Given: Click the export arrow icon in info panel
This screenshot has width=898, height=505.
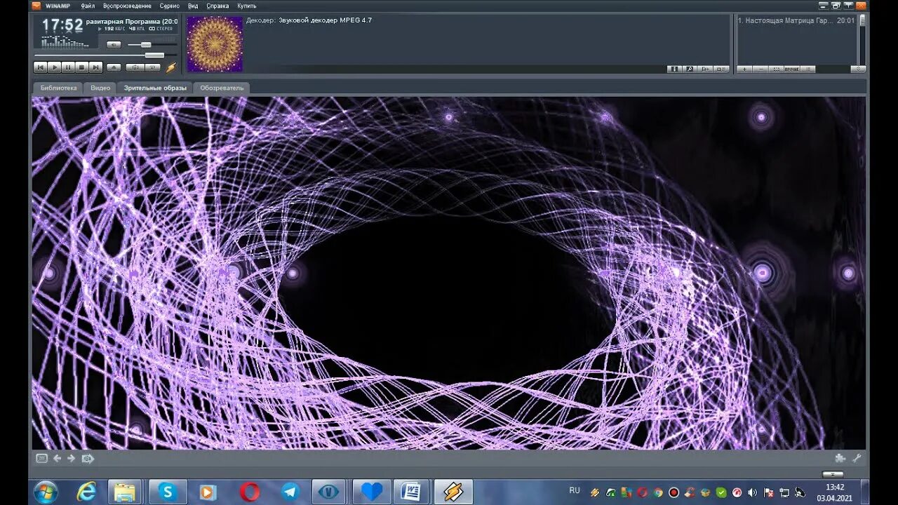Looking at the screenshot, I should [x=706, y=69].
